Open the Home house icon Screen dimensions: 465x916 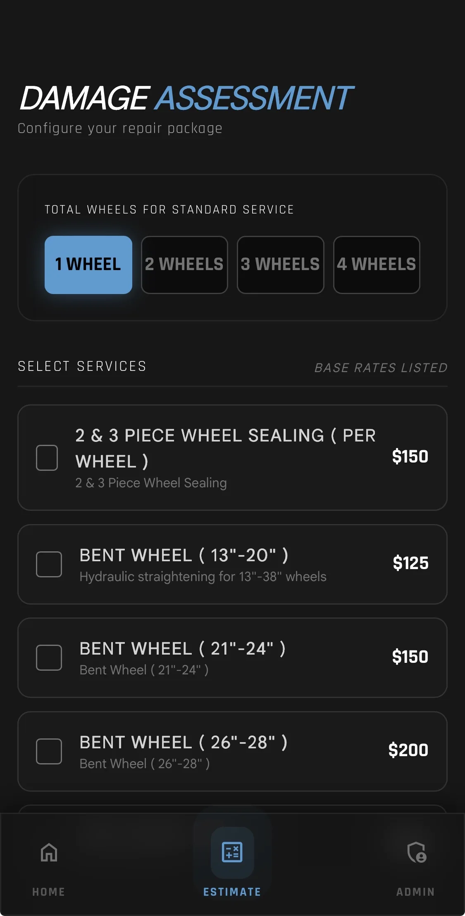pos(49,852)
